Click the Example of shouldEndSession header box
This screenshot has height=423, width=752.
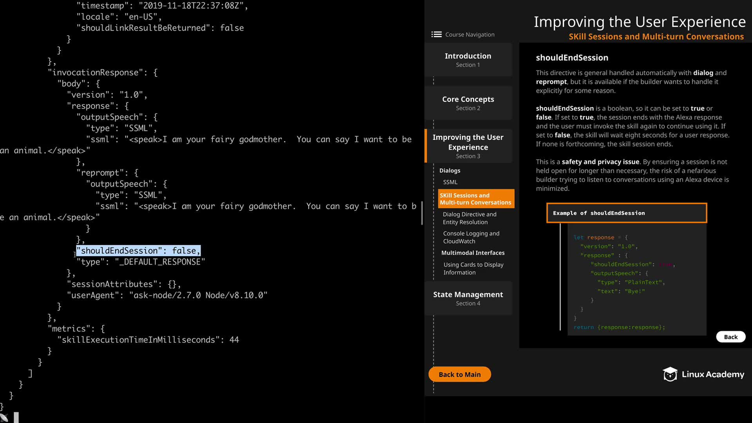click(x=626, y=213)
